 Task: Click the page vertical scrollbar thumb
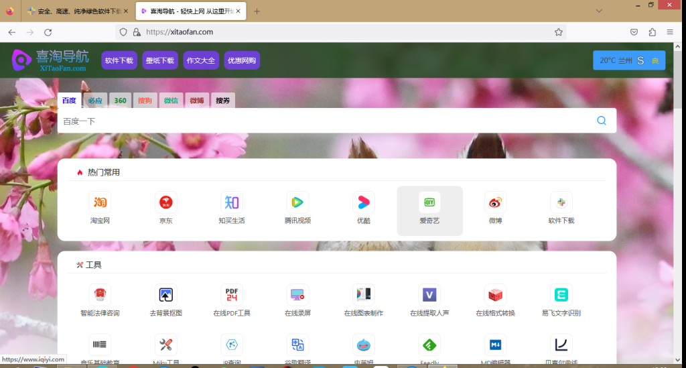(677, 80)
